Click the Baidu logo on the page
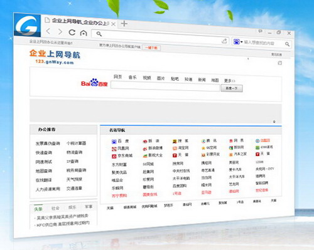 [x=94, y=83]
